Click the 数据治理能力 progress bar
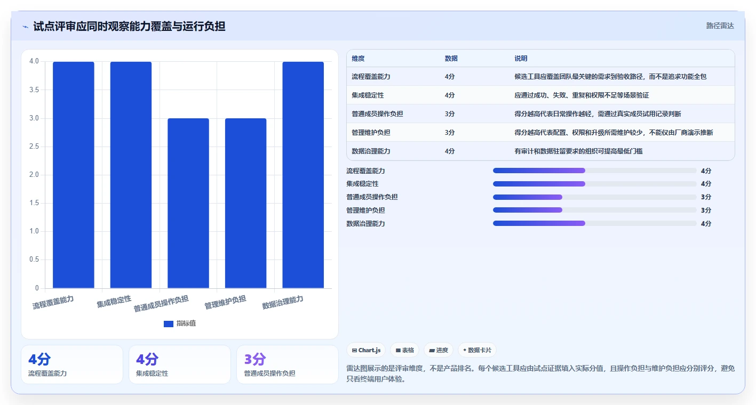Screen dimensions: 756x405 tap(595, 223)
